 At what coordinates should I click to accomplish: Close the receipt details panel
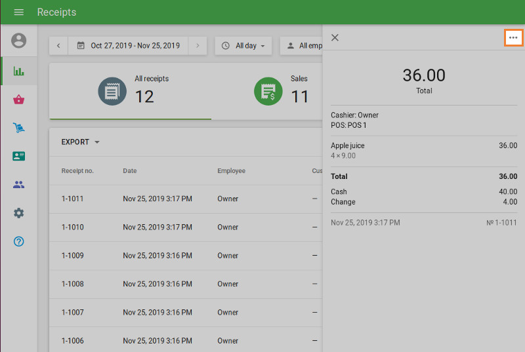[x=335, y=38]
